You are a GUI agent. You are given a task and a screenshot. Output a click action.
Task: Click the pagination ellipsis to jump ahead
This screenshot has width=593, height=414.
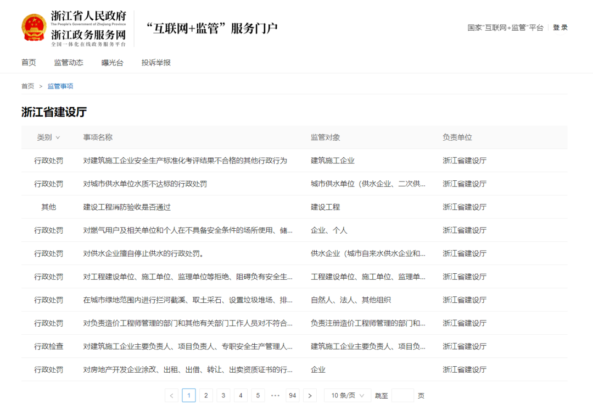tap(275, 395)
